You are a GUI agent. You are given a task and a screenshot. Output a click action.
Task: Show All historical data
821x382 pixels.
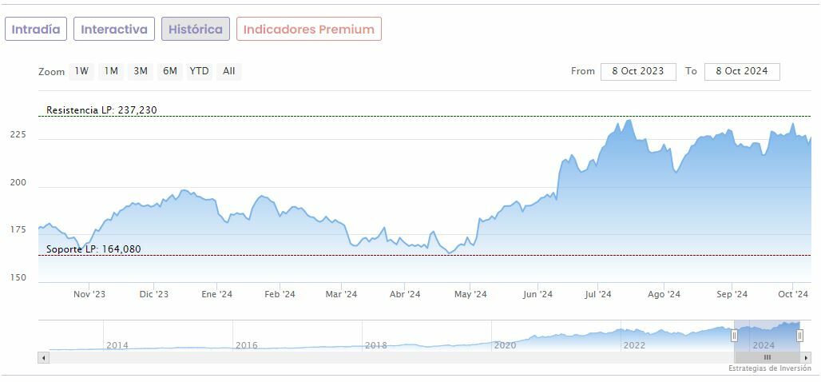(x=228, y=71)
